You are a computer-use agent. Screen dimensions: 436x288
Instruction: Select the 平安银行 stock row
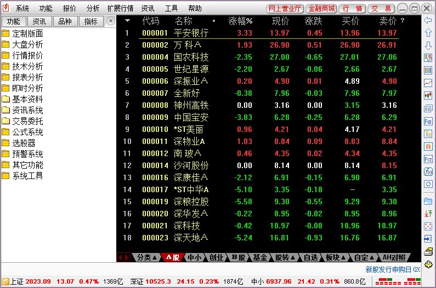pos(269,33)
